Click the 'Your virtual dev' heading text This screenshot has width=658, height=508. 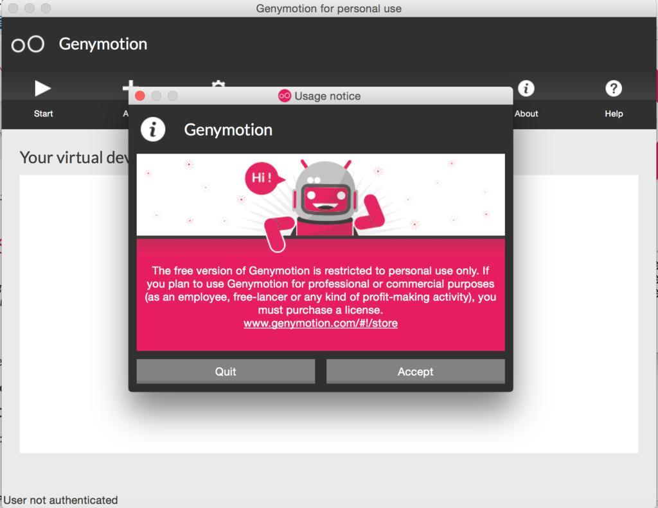click(75, 158)
